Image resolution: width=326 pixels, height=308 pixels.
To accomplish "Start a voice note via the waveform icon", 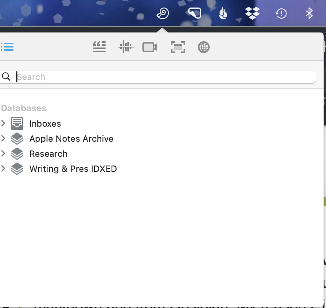I will (x=125, y=47).
